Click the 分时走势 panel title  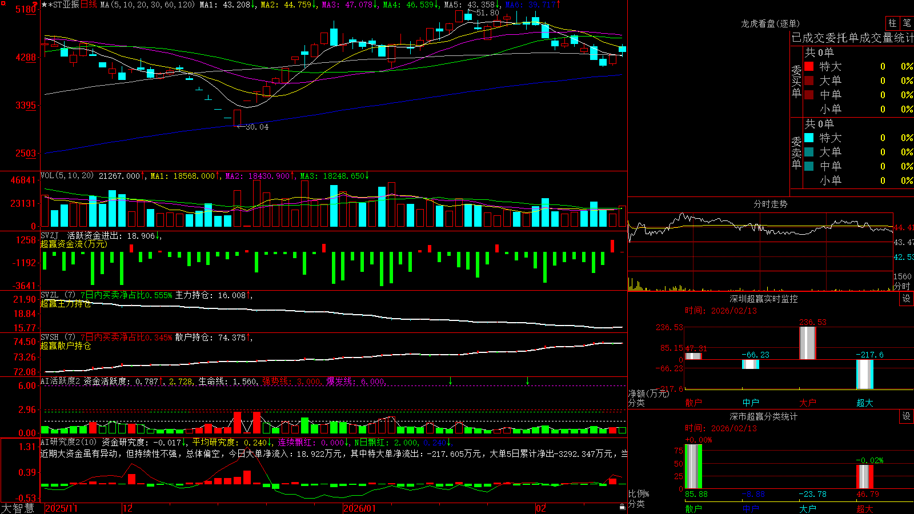[770, 204]
